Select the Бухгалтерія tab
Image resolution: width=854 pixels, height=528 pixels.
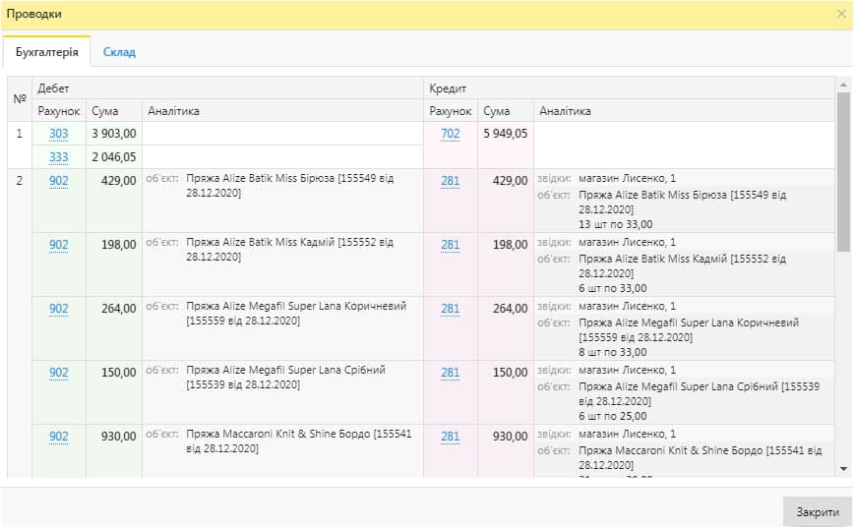click(47, 52)
